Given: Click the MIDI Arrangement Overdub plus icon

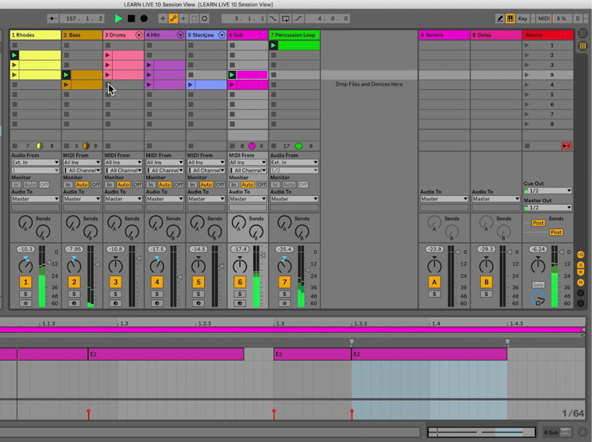Looking at the screenshot, I should coord(162,18).
